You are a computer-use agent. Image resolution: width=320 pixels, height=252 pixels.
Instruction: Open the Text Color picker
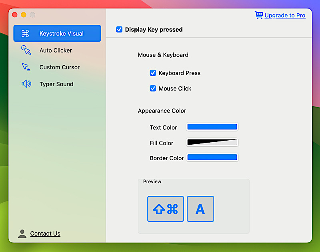[x=212, y=127]
